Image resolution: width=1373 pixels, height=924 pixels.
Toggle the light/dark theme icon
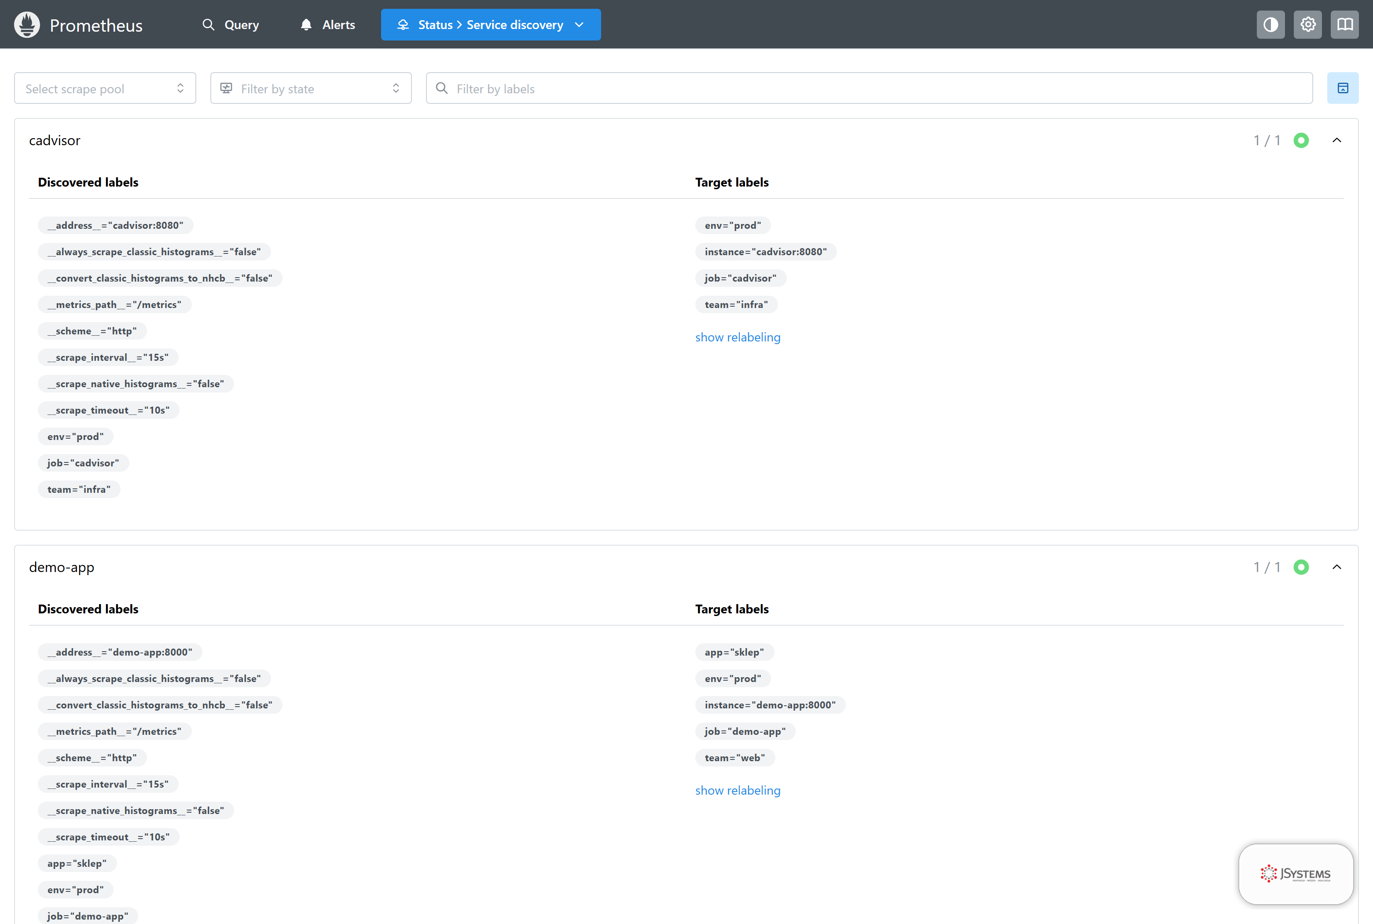(x=1270, y=25)
